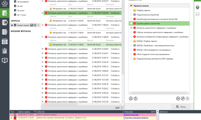The width and height of the screenshot is (201, 120).
Task: Click the user icon in the 11:36:07 log row
Action: [x=15, y=115]
